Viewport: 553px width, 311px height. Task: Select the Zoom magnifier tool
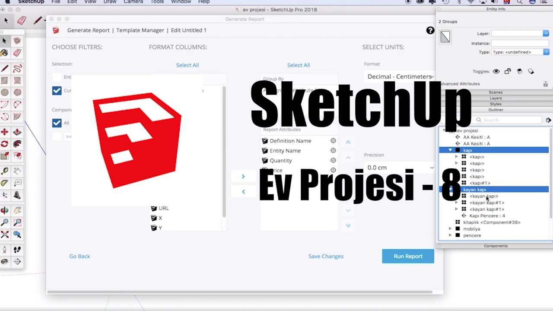click(x=4, y=223)
